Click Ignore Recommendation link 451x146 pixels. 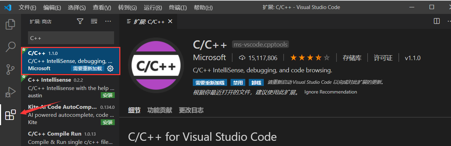(331, 92)
